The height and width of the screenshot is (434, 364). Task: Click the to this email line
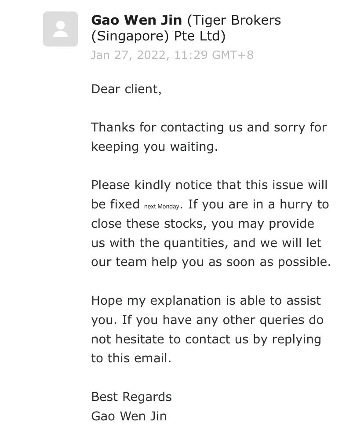click(131, 358)
